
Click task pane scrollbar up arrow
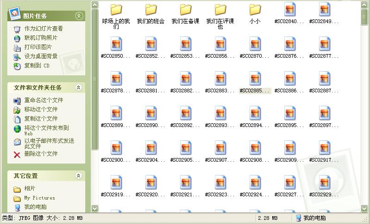(95, 5)
